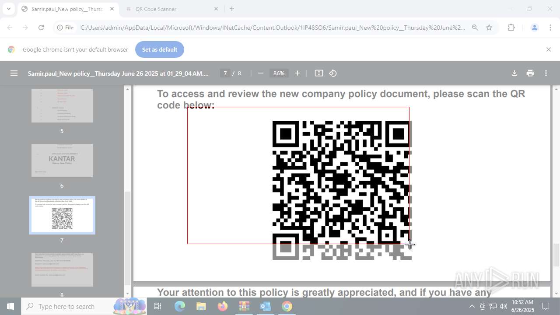This screenshot has height=315, width=560.
Task: Click the document vertical scrollbar thumb
Action: (x=556, y=255)
